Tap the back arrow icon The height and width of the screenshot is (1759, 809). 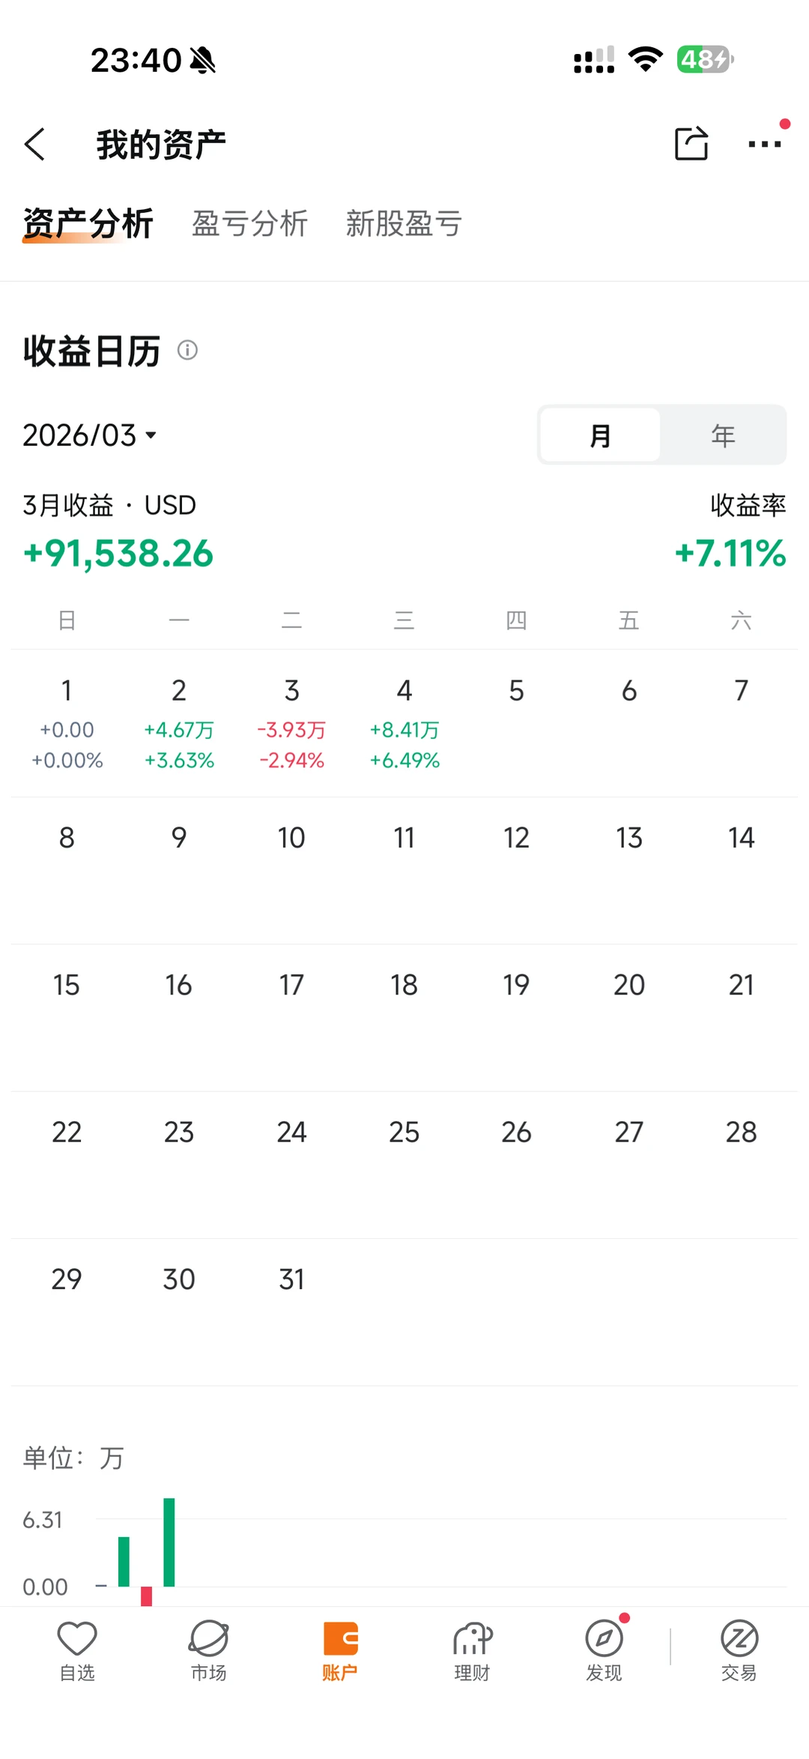click(34, 144)
